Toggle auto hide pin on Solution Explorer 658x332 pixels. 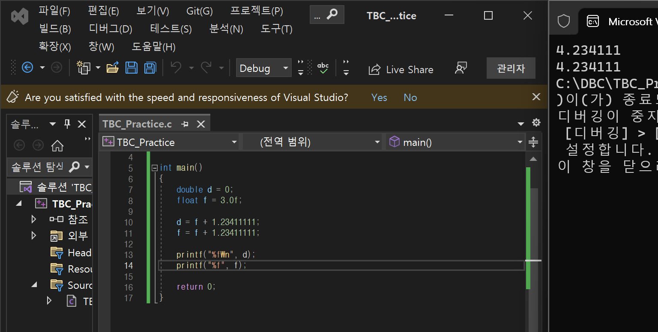[x=67, y=124]
